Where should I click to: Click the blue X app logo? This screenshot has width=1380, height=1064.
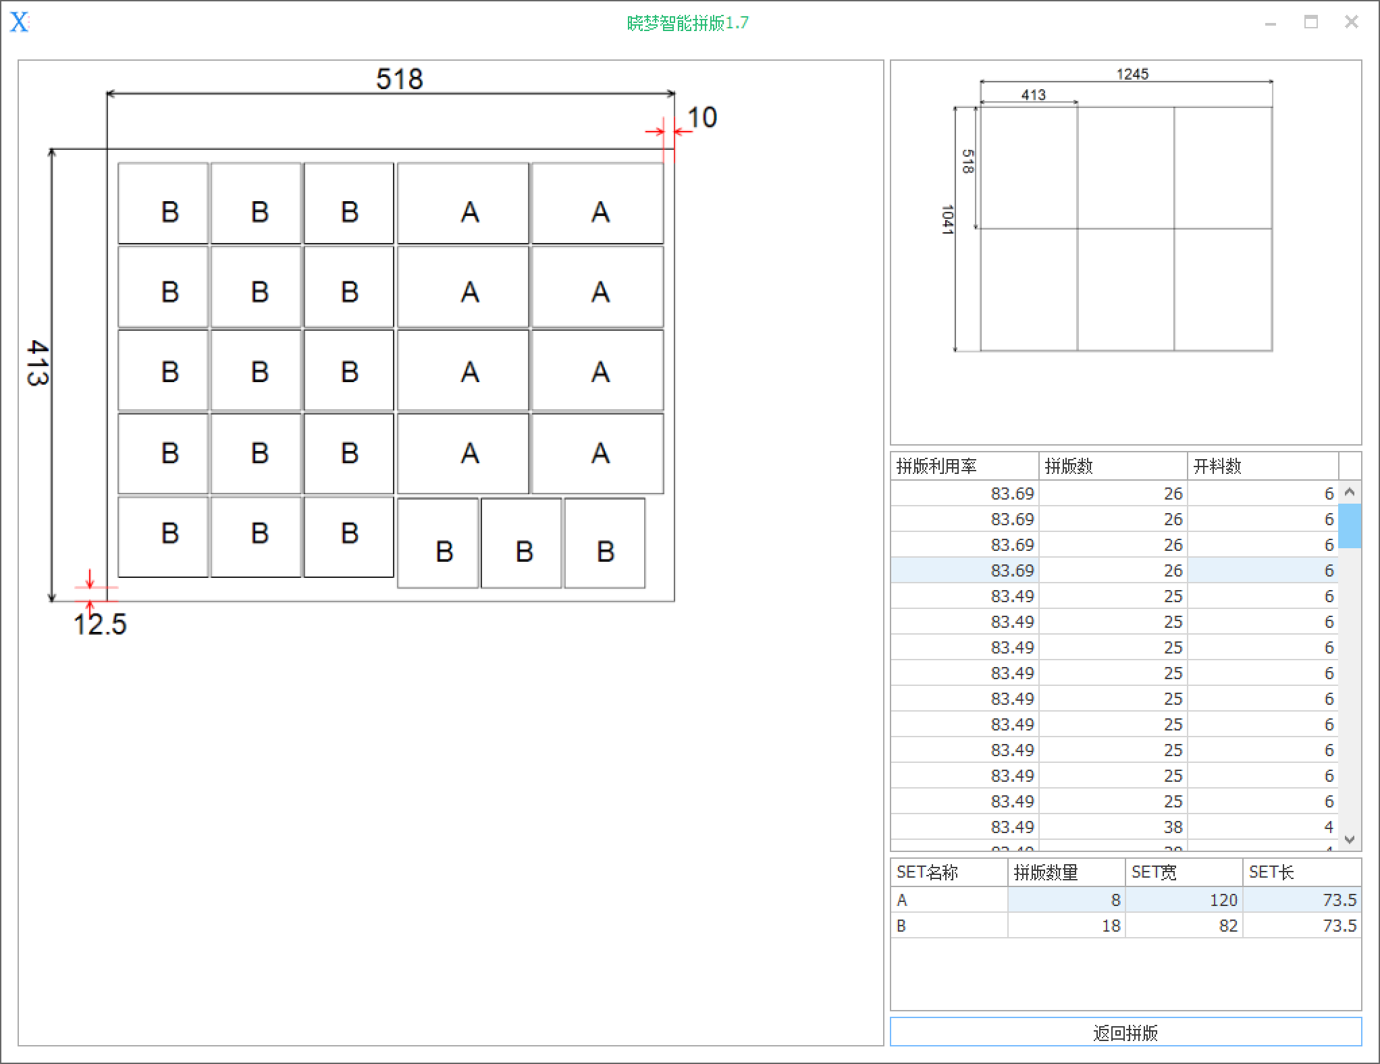pos(20,22)
